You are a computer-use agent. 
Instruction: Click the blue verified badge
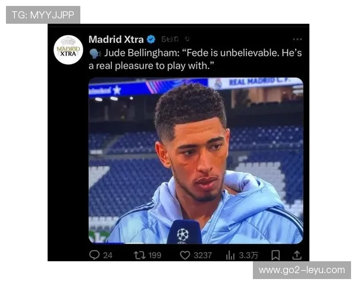click(151, 40)
